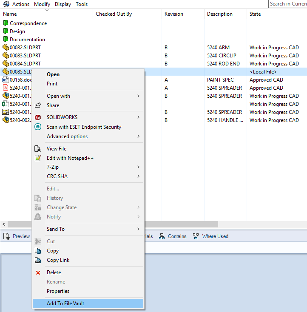Click the search input field
The width and height of the screenshot is (307, 312).
288,4
